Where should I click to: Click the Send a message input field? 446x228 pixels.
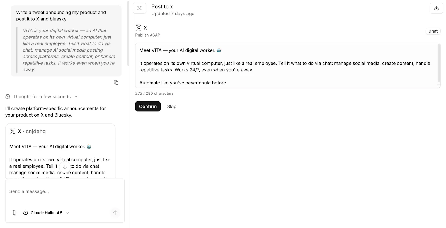tap(65, 191)
